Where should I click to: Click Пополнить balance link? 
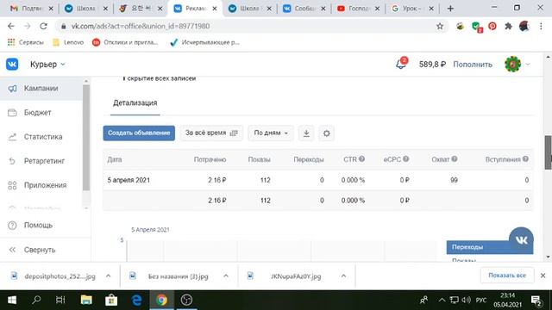pyautogui.click(x=473, y=65)
